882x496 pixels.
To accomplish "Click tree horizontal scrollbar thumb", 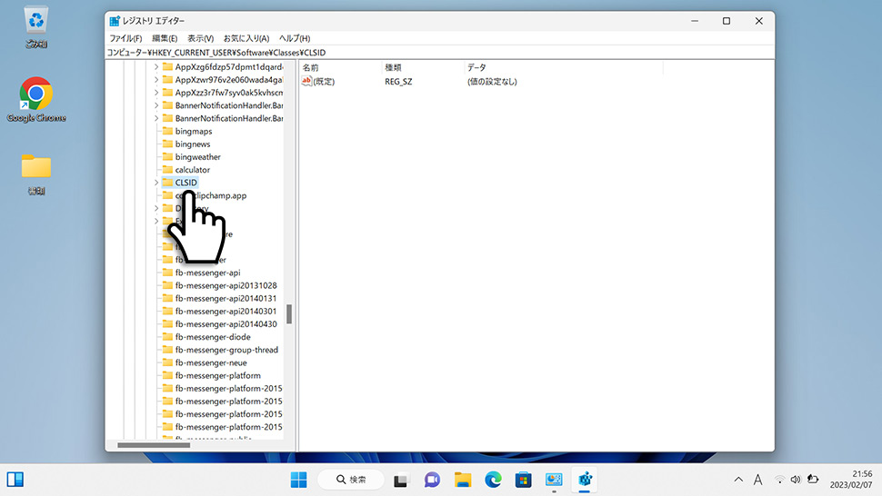I will tap(154, 445).
